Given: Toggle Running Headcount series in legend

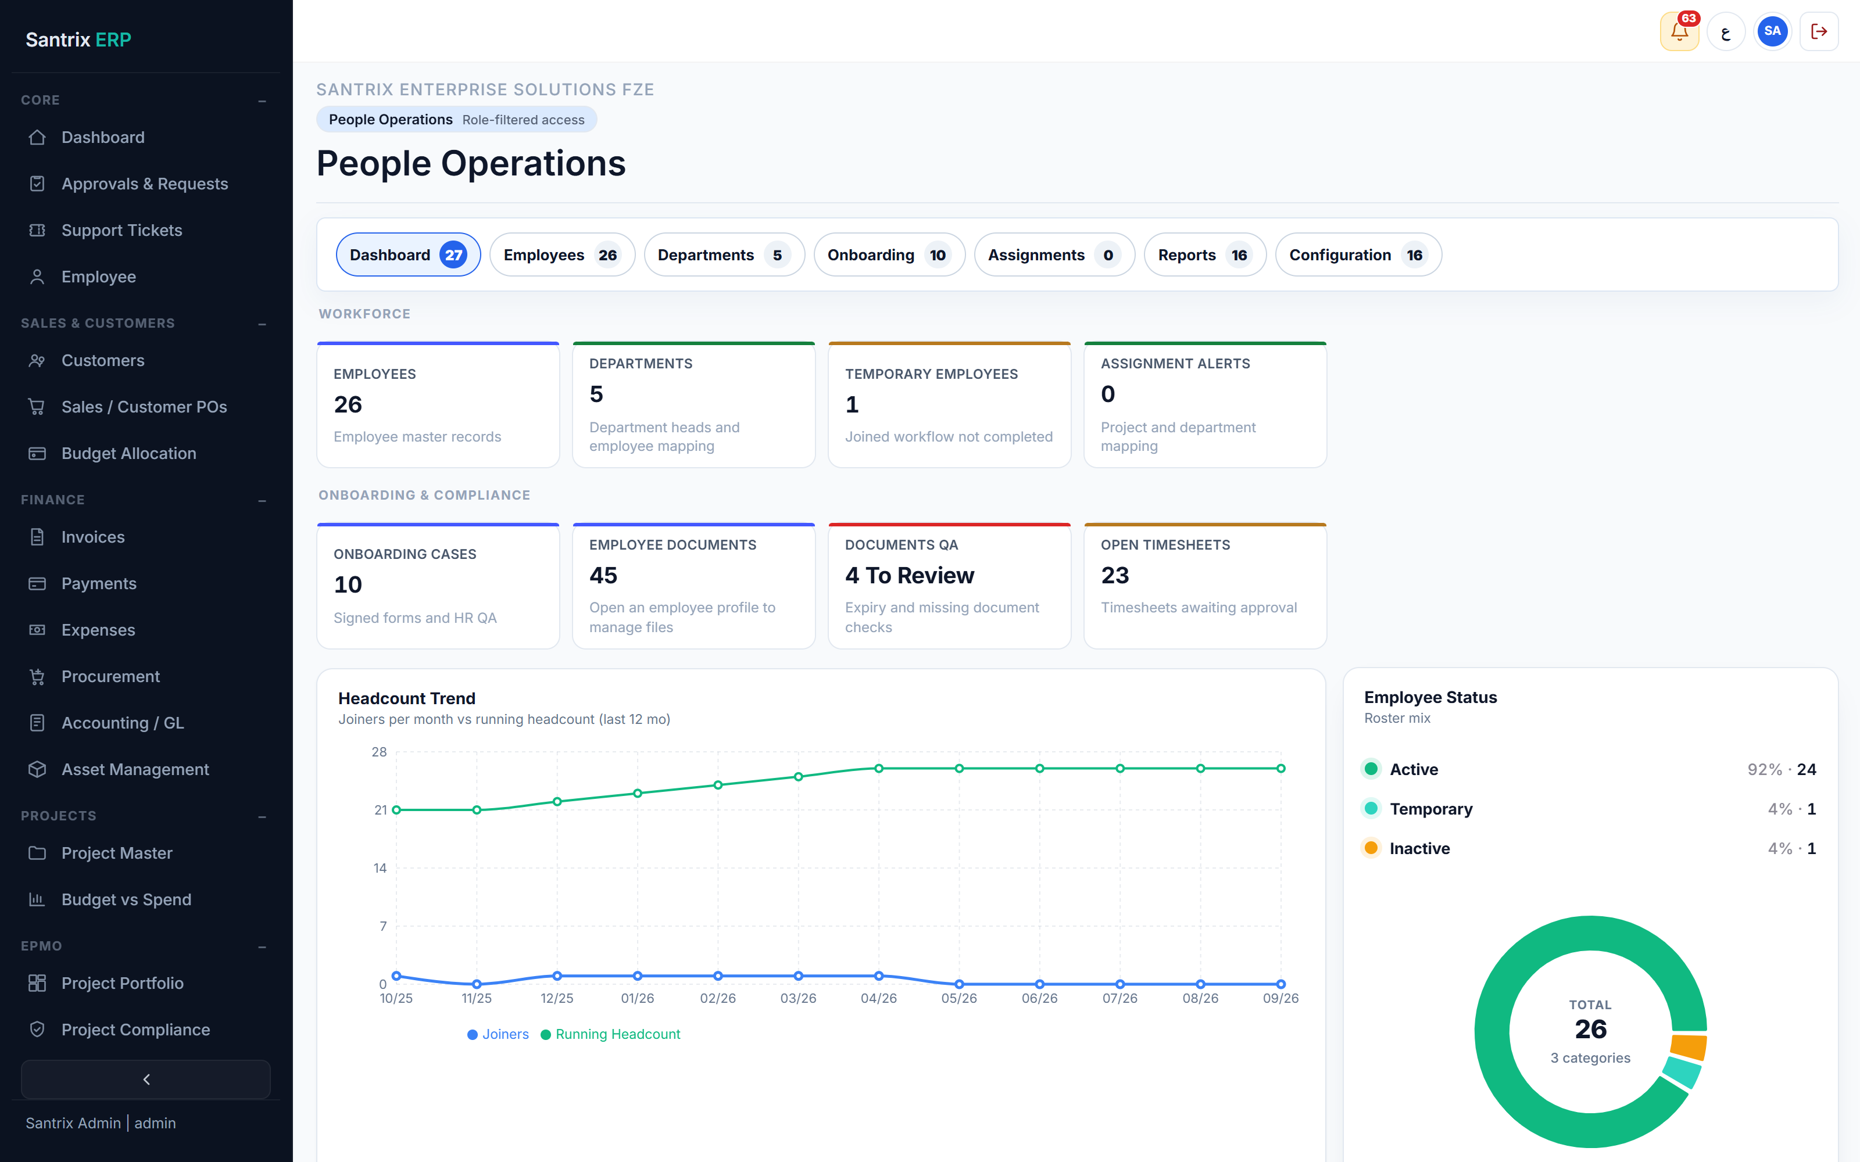Looking at the screenshot, I should [x=610, y=1034].
